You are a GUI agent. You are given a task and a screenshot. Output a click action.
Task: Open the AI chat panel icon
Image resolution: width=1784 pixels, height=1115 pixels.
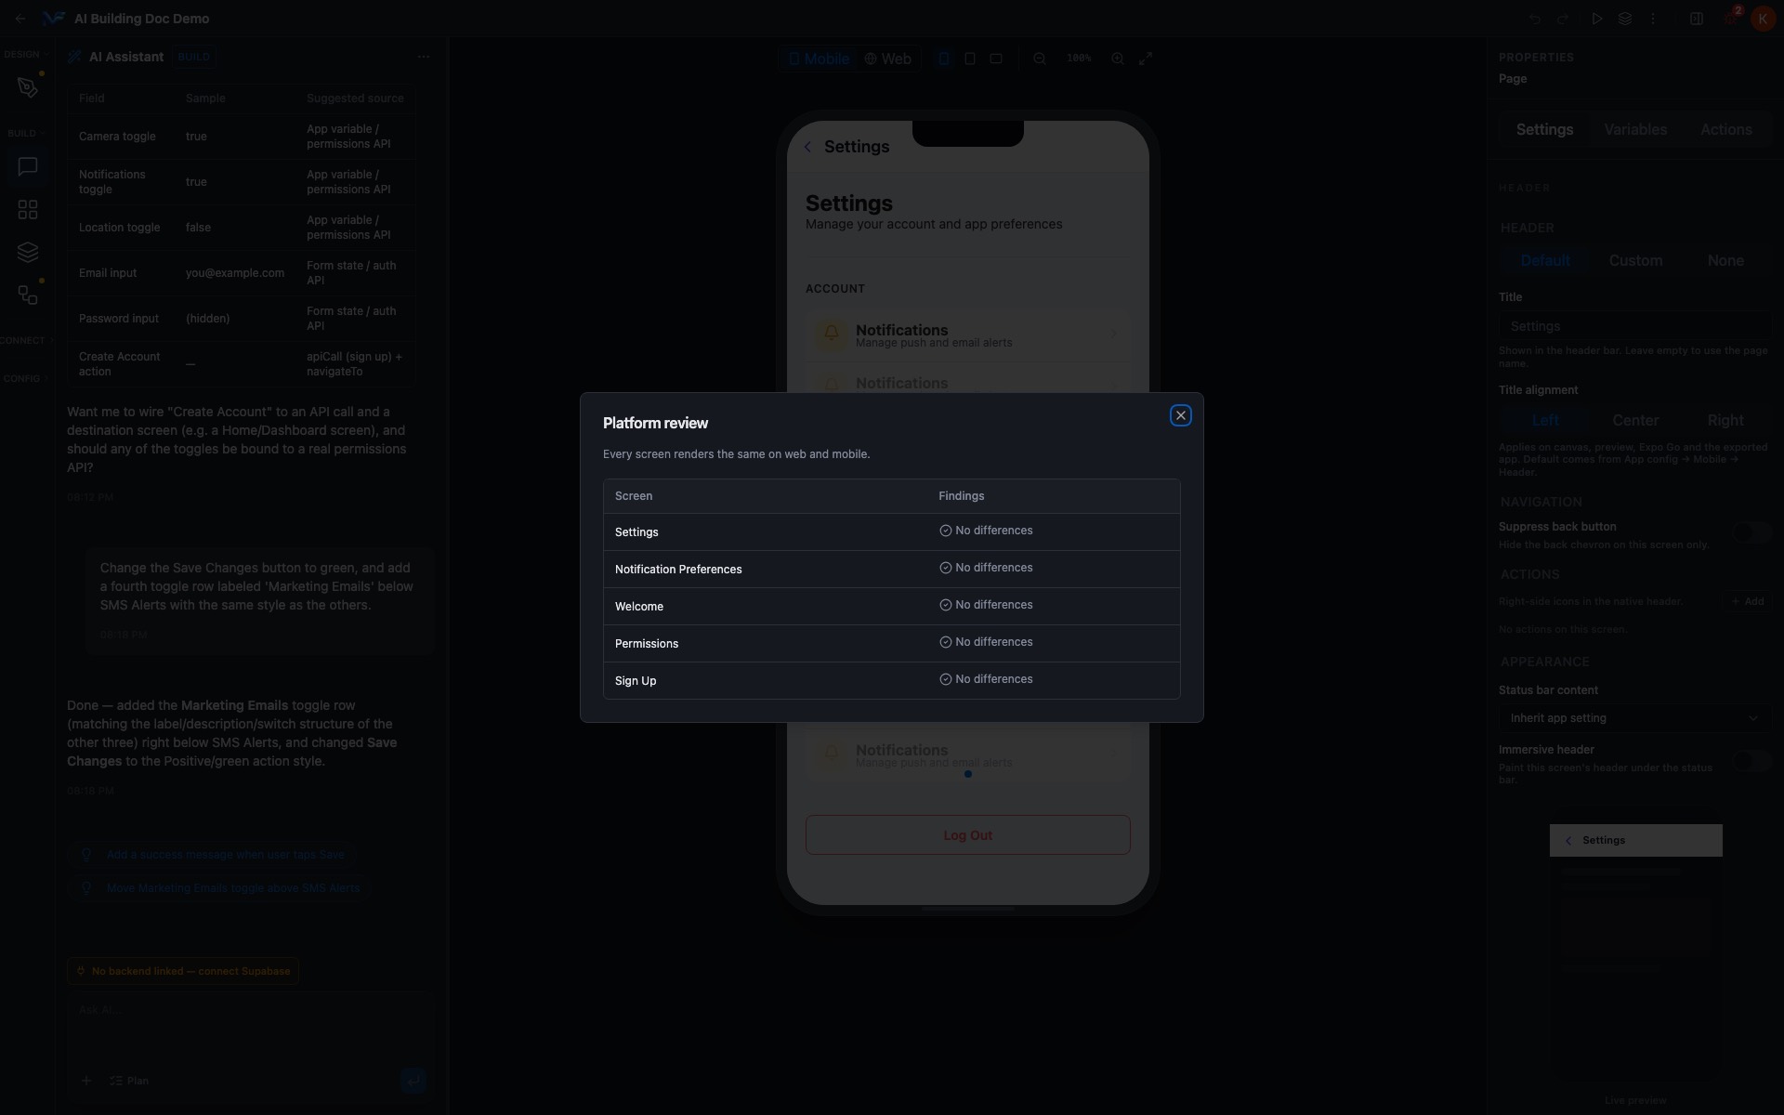28,166
